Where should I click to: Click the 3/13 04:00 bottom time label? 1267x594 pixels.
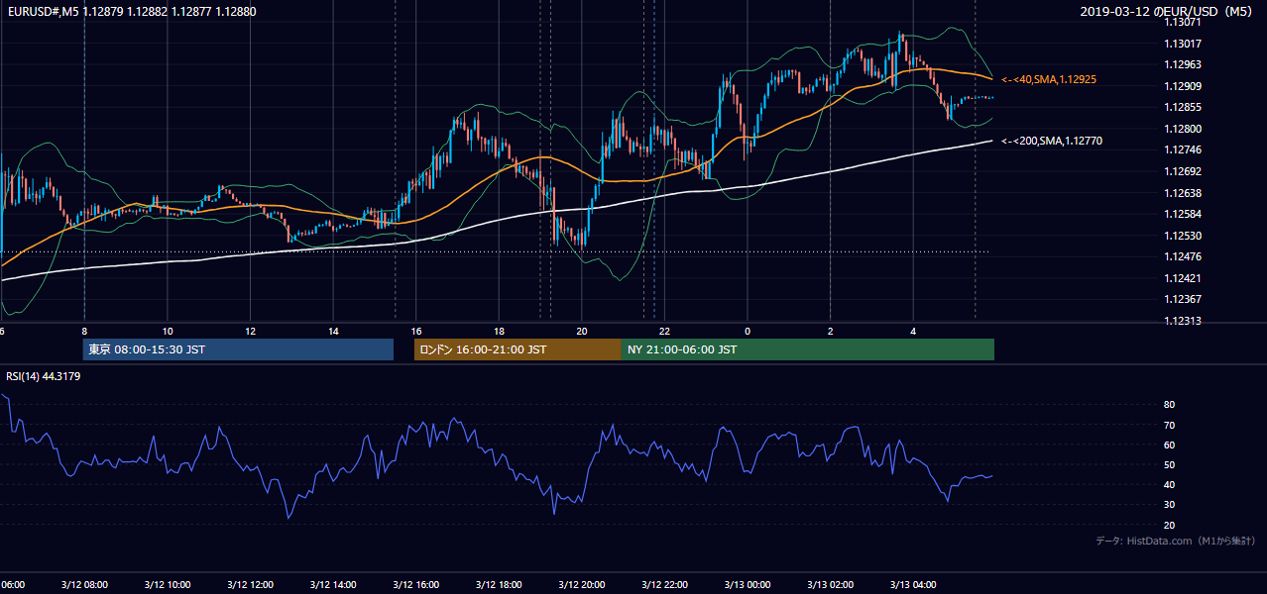coord(913,585)
